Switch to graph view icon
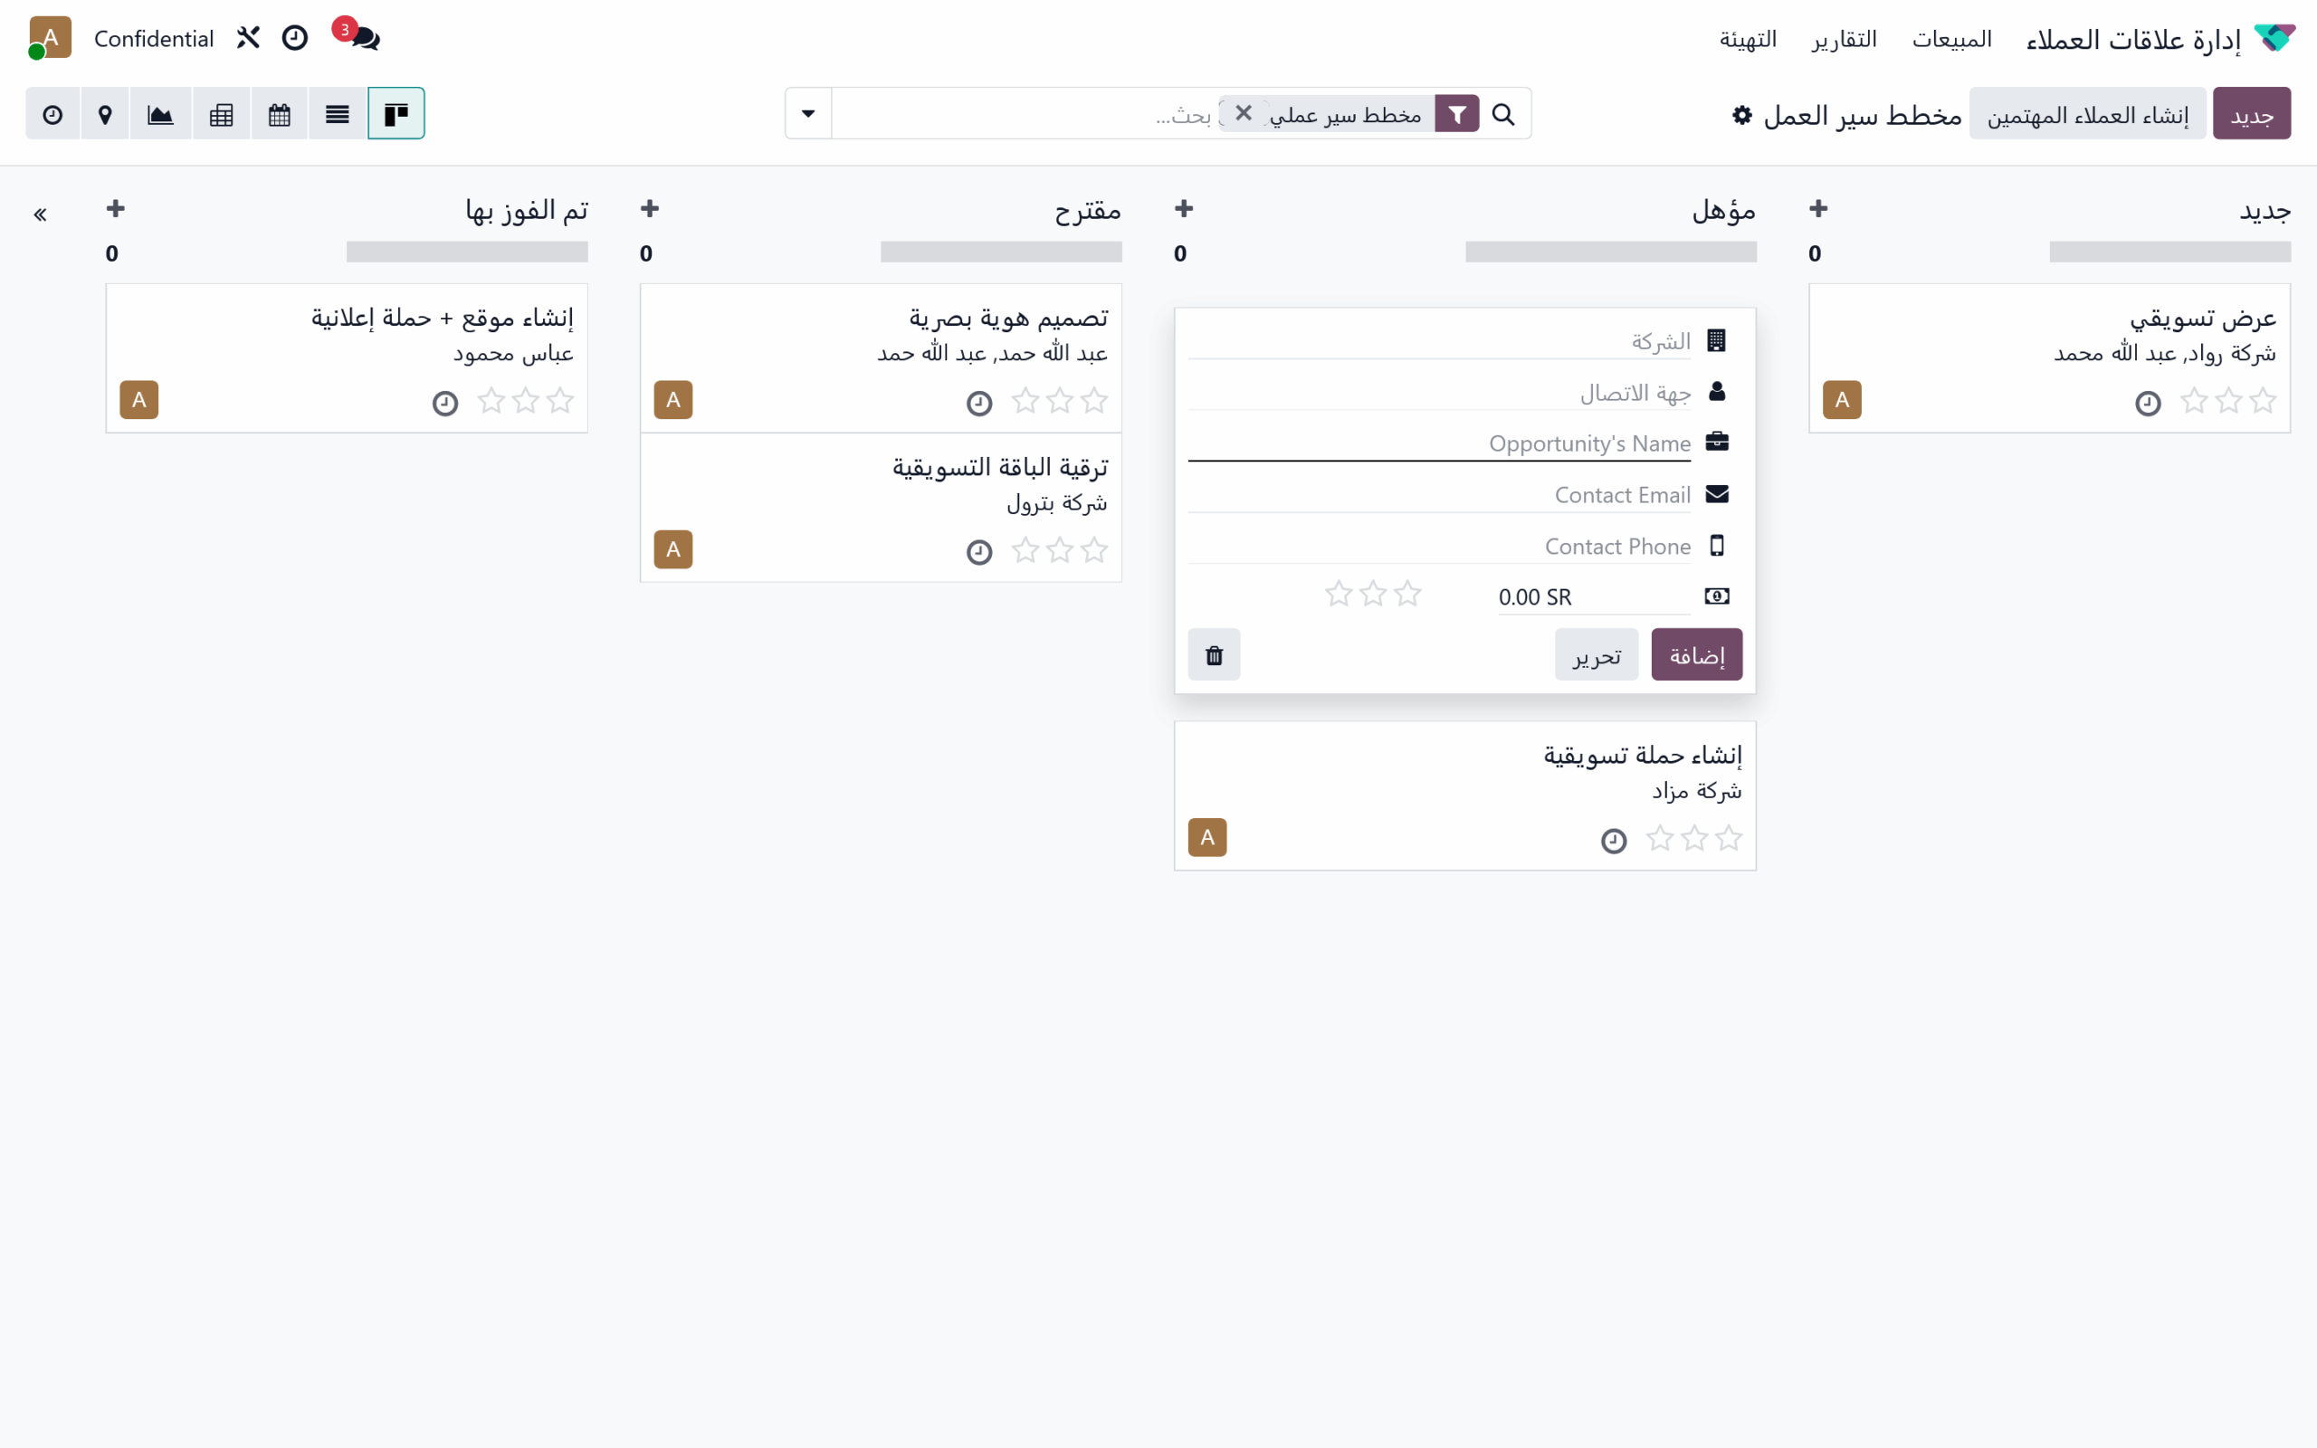 point(161,114)
